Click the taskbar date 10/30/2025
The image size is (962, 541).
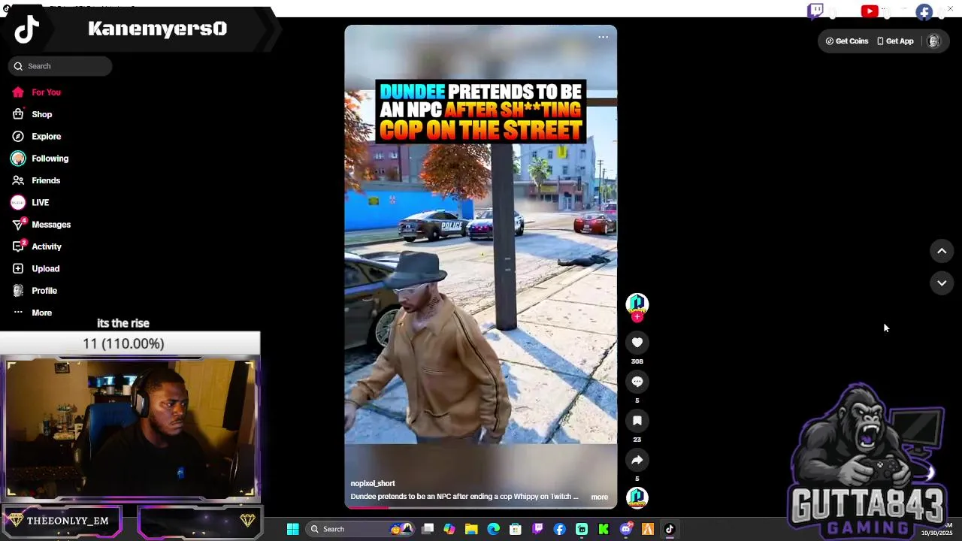click(936, 533)
